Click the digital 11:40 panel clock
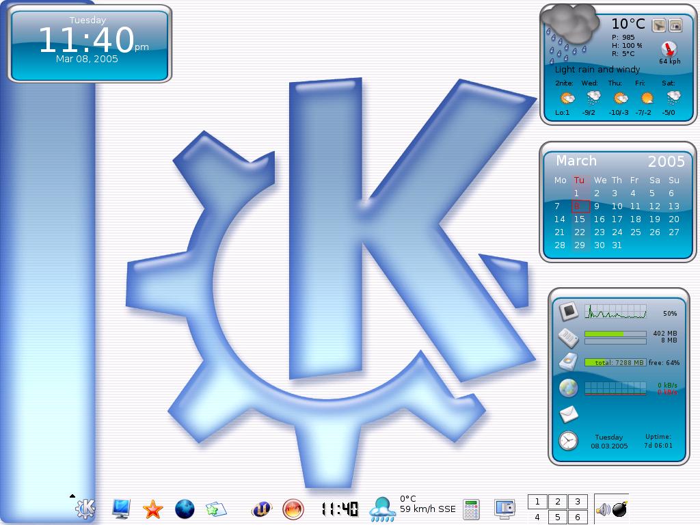The image size is (700, 525). pyautogui.click(x=340, y=509)
